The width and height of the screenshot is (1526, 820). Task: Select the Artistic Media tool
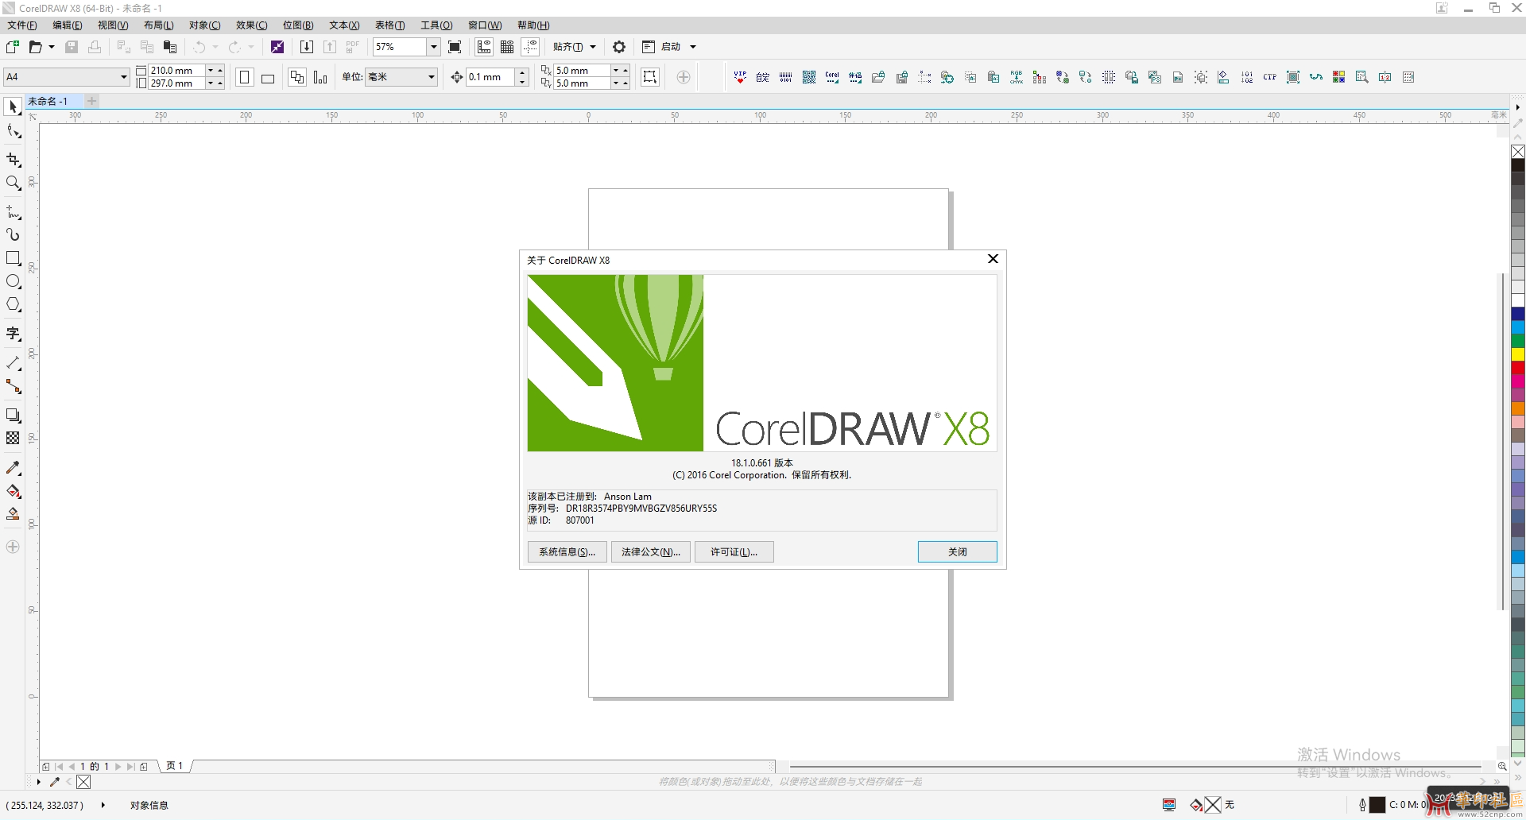pyautogui.click(x=13, y=235)
